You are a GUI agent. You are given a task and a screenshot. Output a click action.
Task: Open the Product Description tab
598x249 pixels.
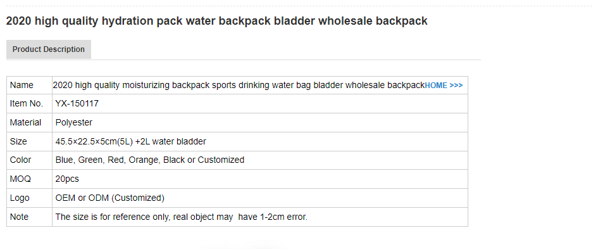pyautogui.click(x=49, y=49)
